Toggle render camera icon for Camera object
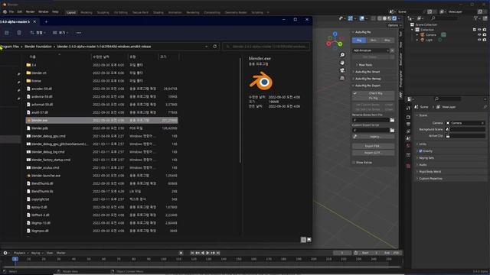This screenshot has height=275, width=490. tap(485, 35)
